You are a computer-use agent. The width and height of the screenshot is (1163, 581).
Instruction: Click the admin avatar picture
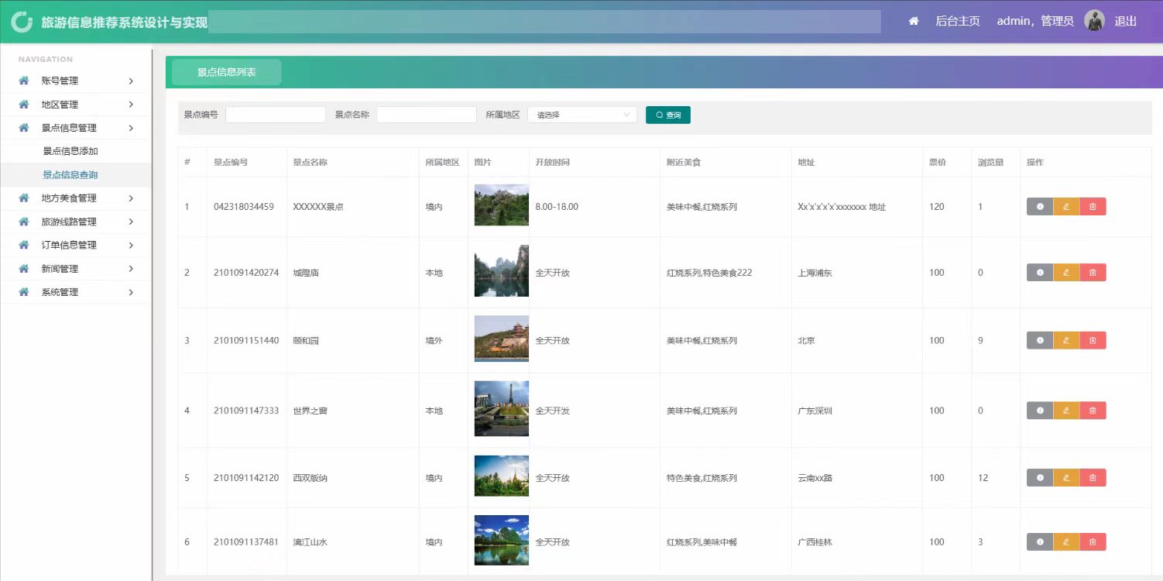(1094, 21)
